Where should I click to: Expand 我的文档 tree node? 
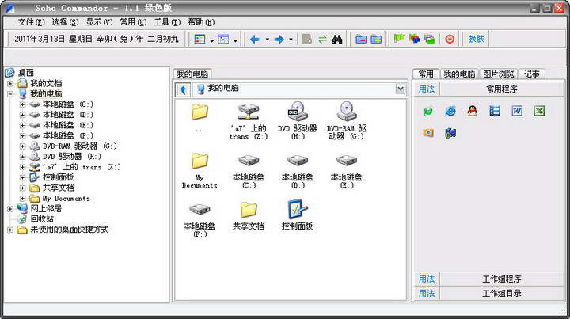[10, 84]
